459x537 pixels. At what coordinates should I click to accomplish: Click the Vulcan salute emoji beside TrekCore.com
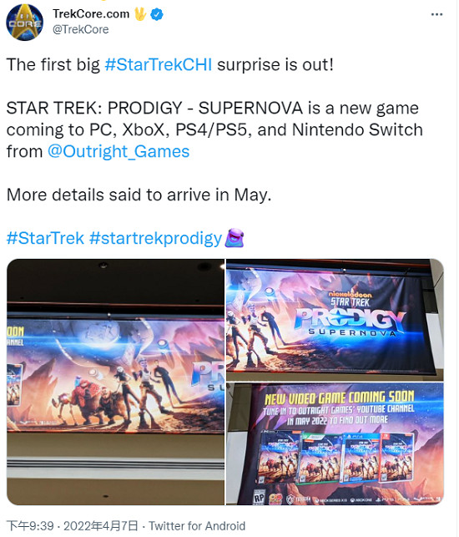click(x=140, y=14)
